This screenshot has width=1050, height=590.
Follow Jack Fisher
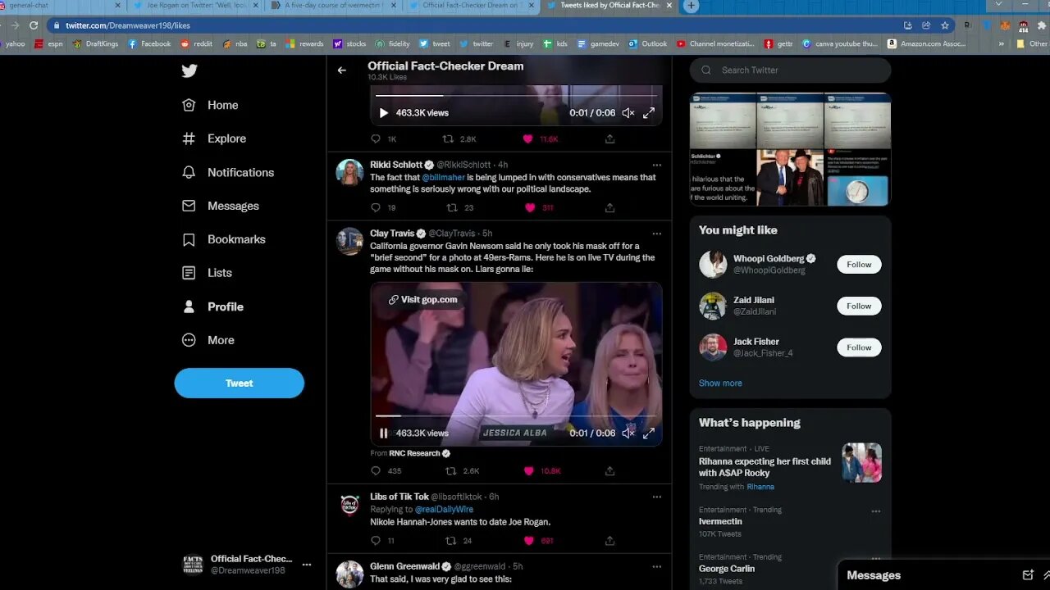(x=859, y=347)
